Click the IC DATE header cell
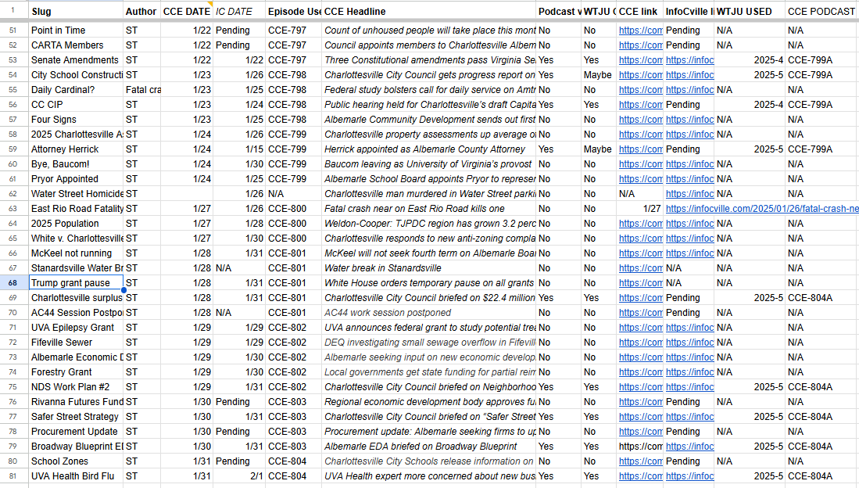The image size is (859, 488). 239,11
